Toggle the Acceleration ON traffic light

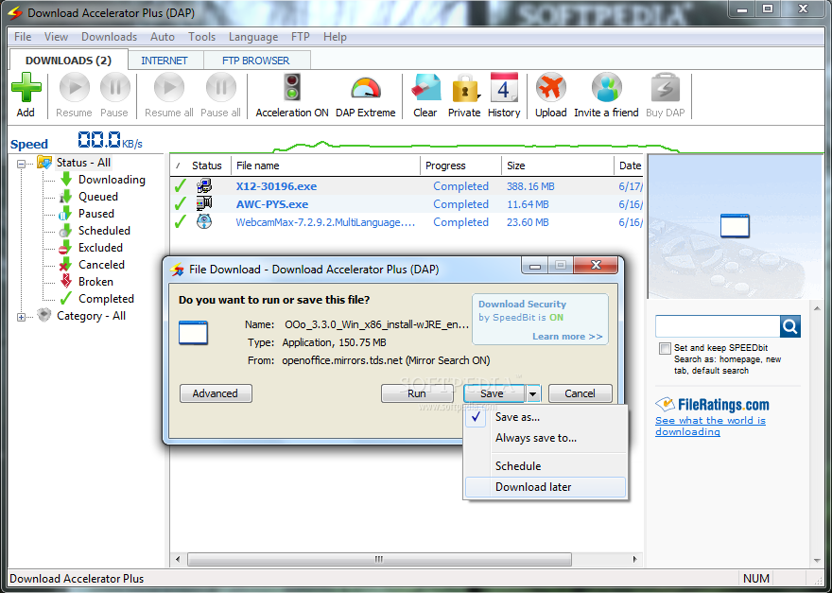click(x=292, y=88)
